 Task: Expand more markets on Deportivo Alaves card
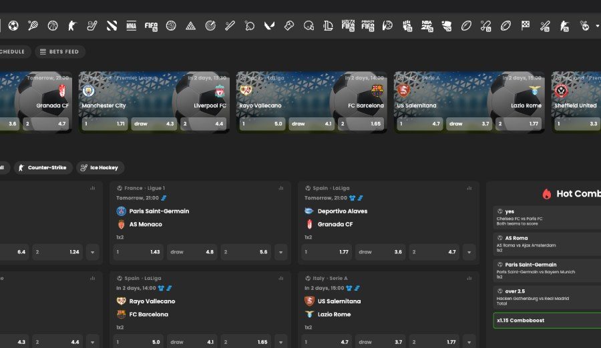pyautogui.click(x=469, y=252)
